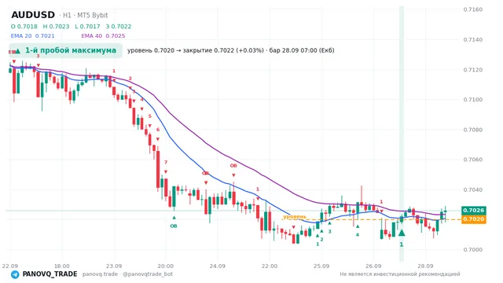Click the EMA 40 0.7025 legend
This screenshot has width=503, height=283.
[x=103, y=36]
